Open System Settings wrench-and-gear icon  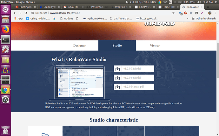(x=5, y=50)
